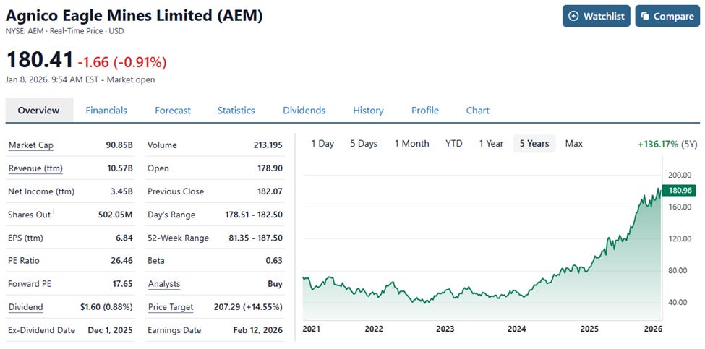Click the price target 207.29 (+14.55%)
The height and width of the screenshot is (349, 705).
248,307
